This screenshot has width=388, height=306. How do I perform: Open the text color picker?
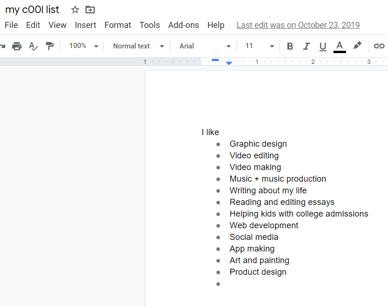pyautogui.click(x=339, y=46)
